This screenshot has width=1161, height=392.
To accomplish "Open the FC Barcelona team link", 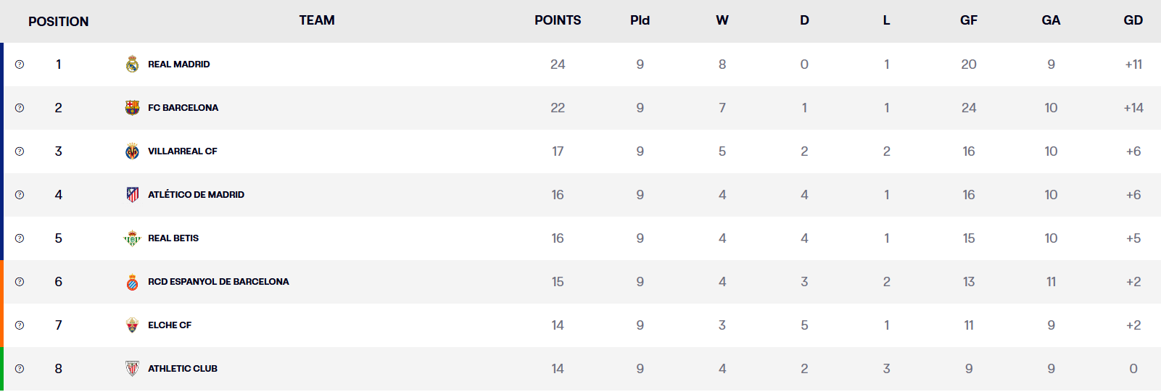I will (183, 108).
